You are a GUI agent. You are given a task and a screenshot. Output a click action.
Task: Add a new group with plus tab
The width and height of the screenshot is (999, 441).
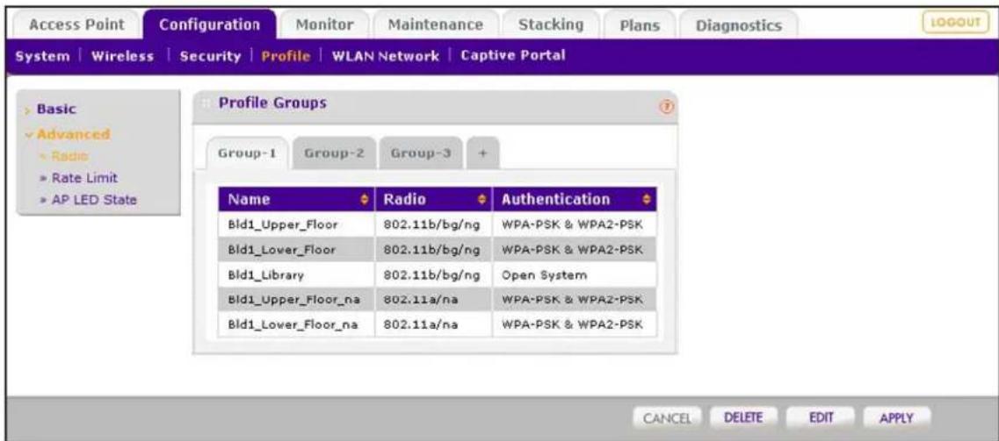pos(483,153)
